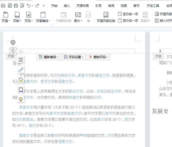Expand the 图片 dropdown arrow

point(81,20)
